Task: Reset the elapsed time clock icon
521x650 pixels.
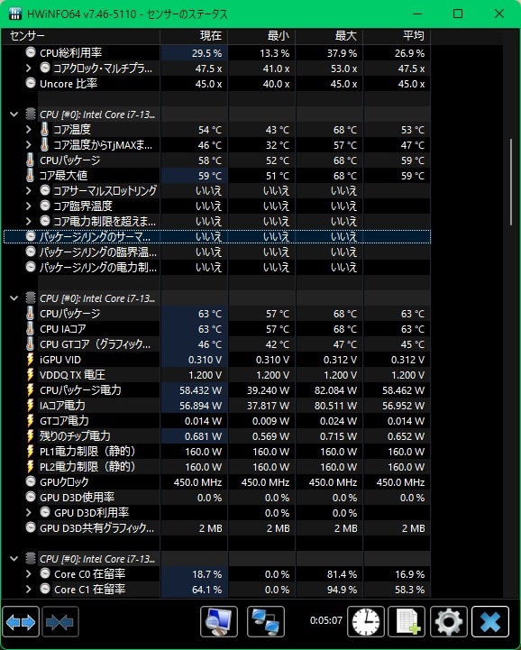Action: pos(366,621)
